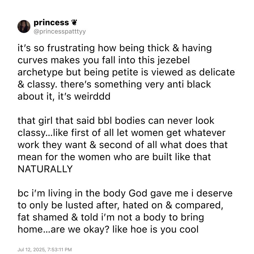Click the Jul 12, 2025 timestamp
254x254 pixels.
point(44,249)
